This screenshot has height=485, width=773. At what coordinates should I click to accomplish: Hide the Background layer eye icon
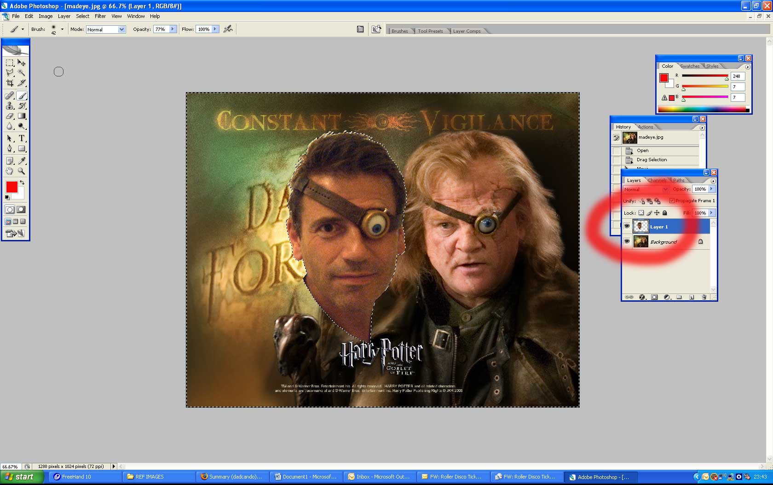tap(627, 241)
